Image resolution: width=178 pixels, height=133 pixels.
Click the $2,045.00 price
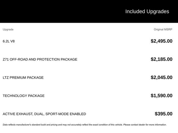coord(161,78)
